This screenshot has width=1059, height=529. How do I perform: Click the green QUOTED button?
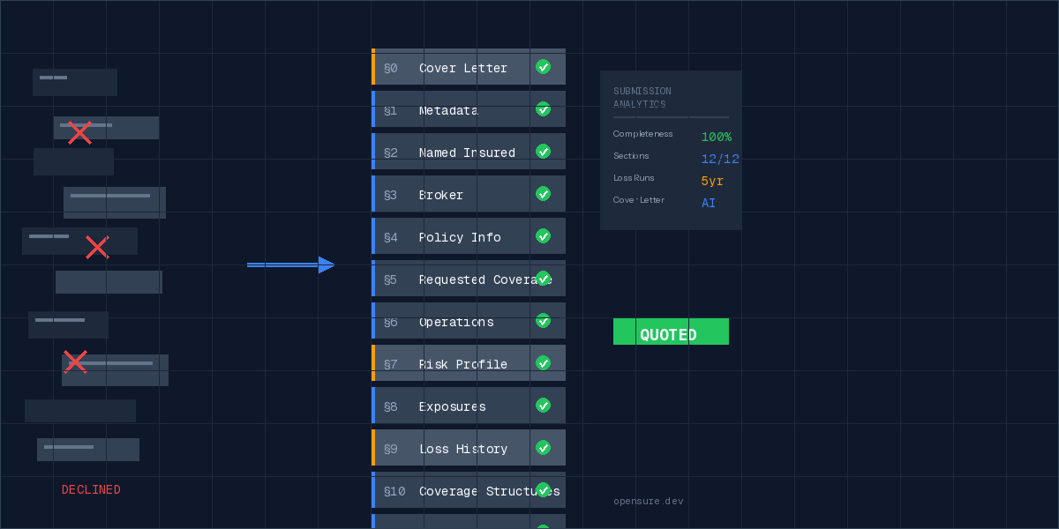(x=671, y=332)
